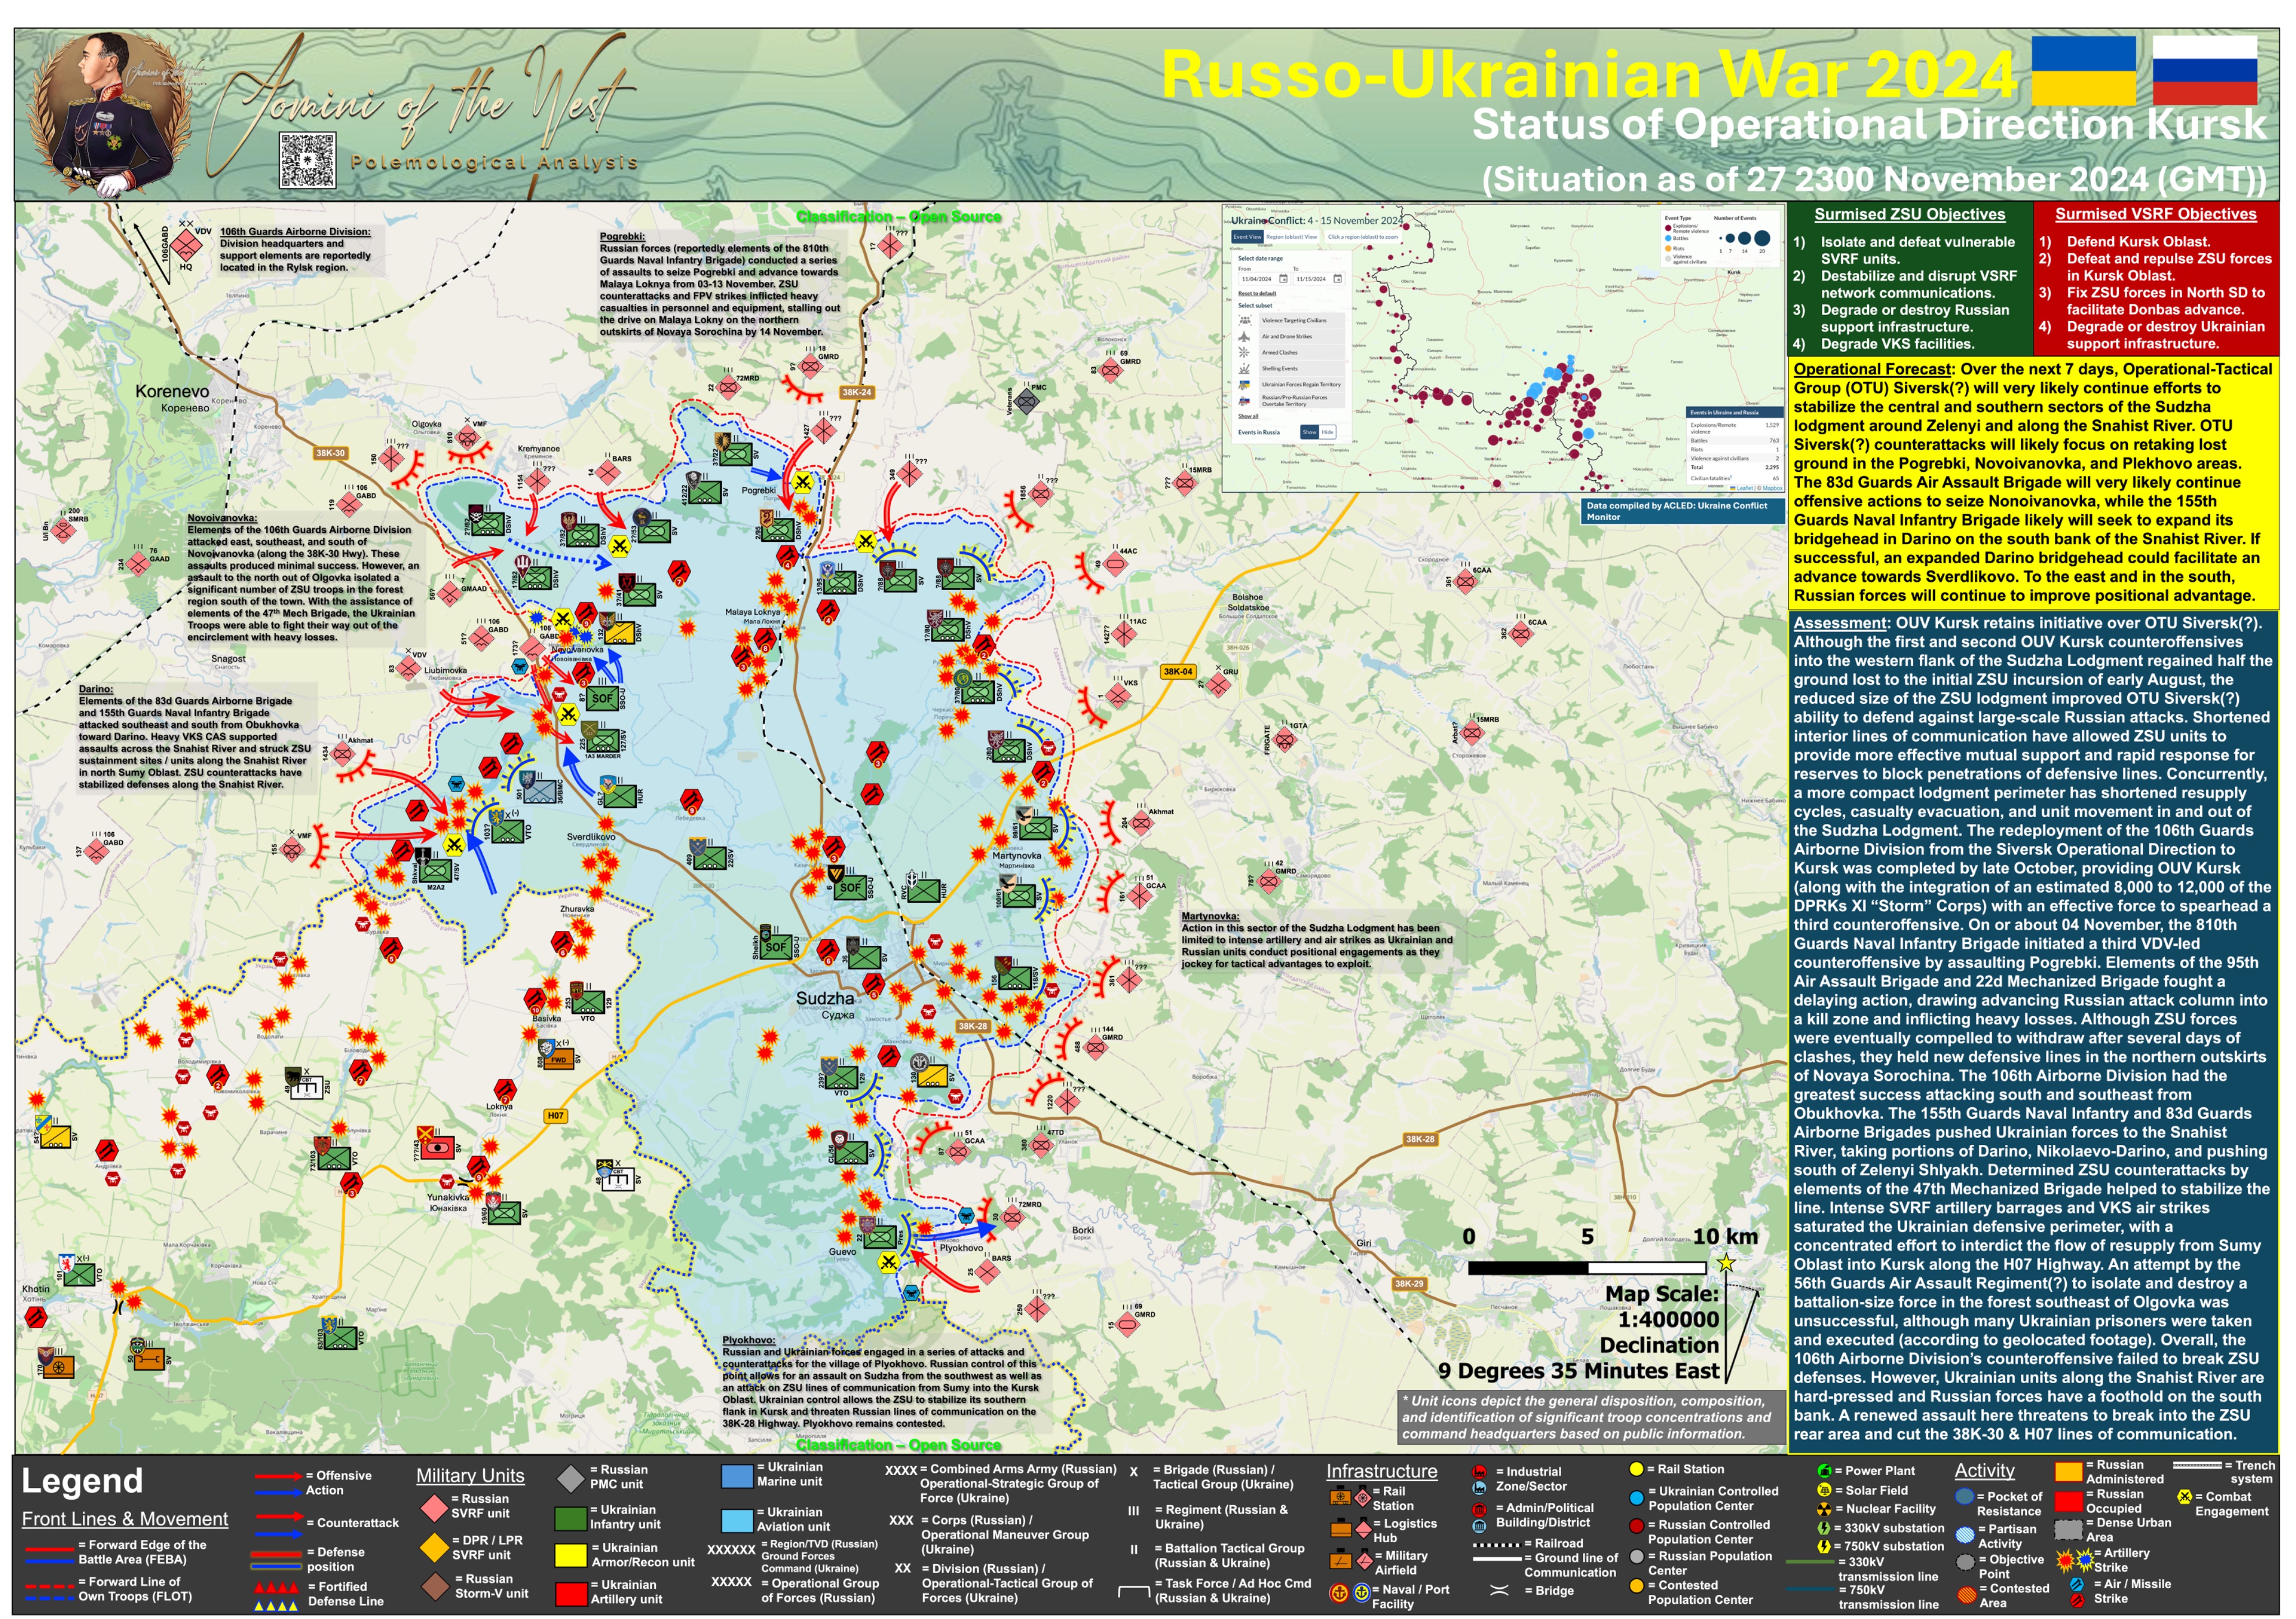2296x1619 pixels.
Task: Switch to Region (oblast) View tab
Action: (1292, 237)
